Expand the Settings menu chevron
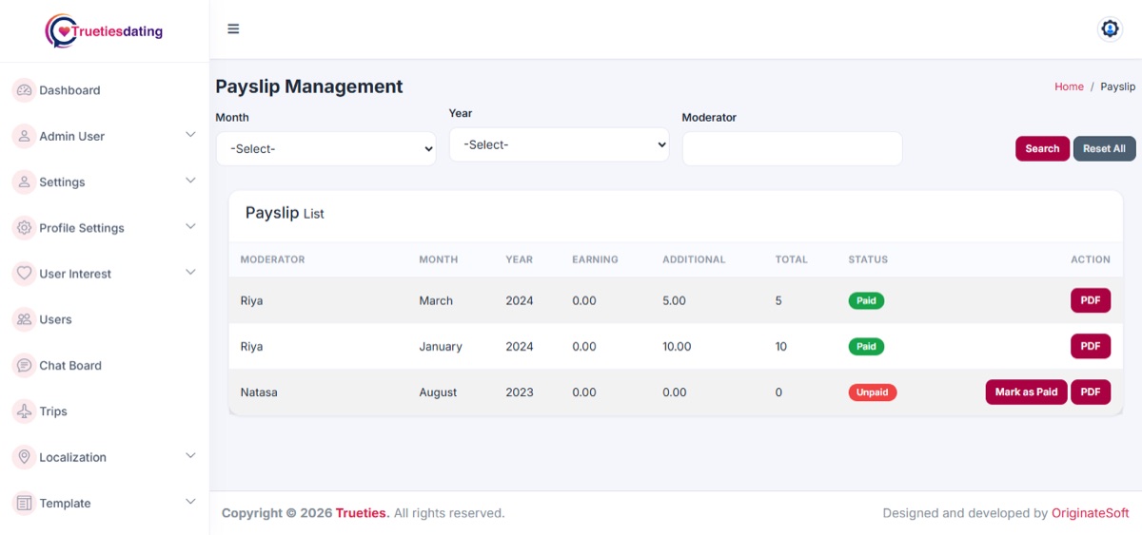Viewport: 1142px width, 535px height. [x=190, y=181]
